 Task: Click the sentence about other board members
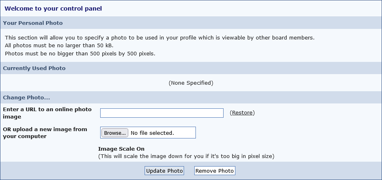click(x=160, y=38)
